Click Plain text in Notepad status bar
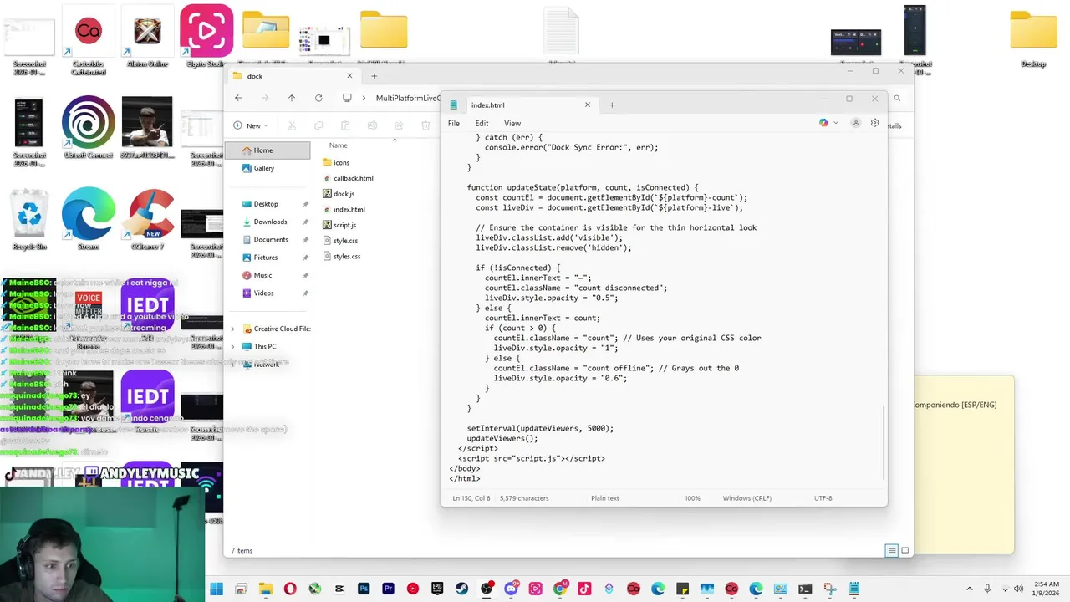The image size is (1070, 602). click(x=605, y=498)
